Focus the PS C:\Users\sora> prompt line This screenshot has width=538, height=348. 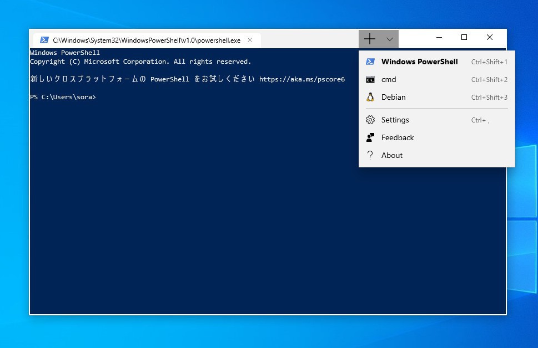click(63, 97)
